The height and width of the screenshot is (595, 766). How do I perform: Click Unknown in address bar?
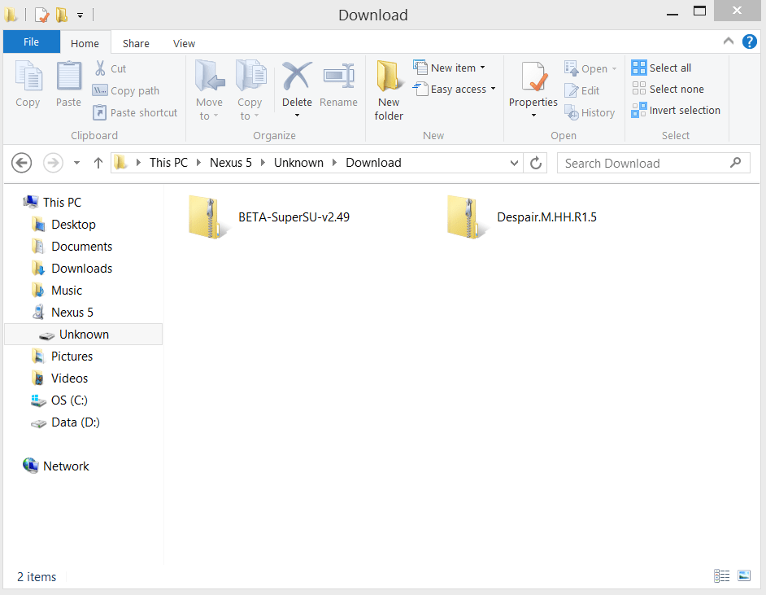298,163
